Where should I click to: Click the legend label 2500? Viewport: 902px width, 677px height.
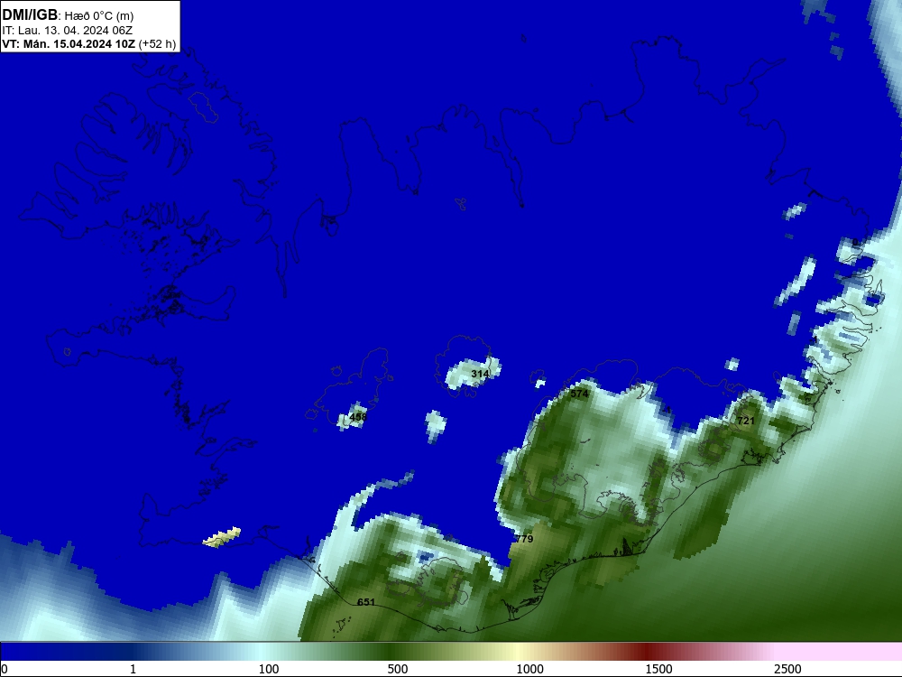[x=787, y=669]
